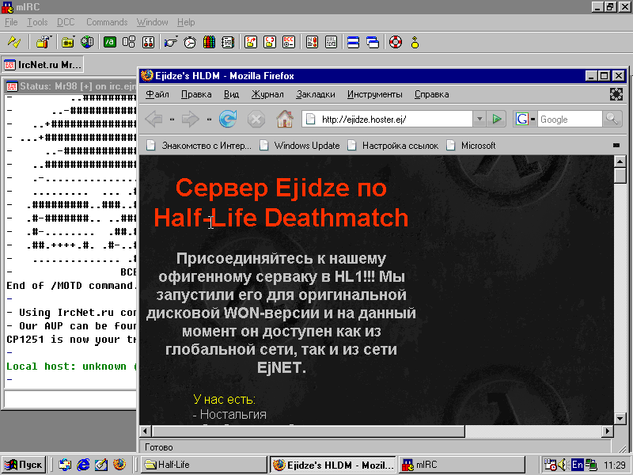Open the Firefox address bar dropdown
Image resolution: width=633 pixels, height=475 pixels.
coord(479,120)
